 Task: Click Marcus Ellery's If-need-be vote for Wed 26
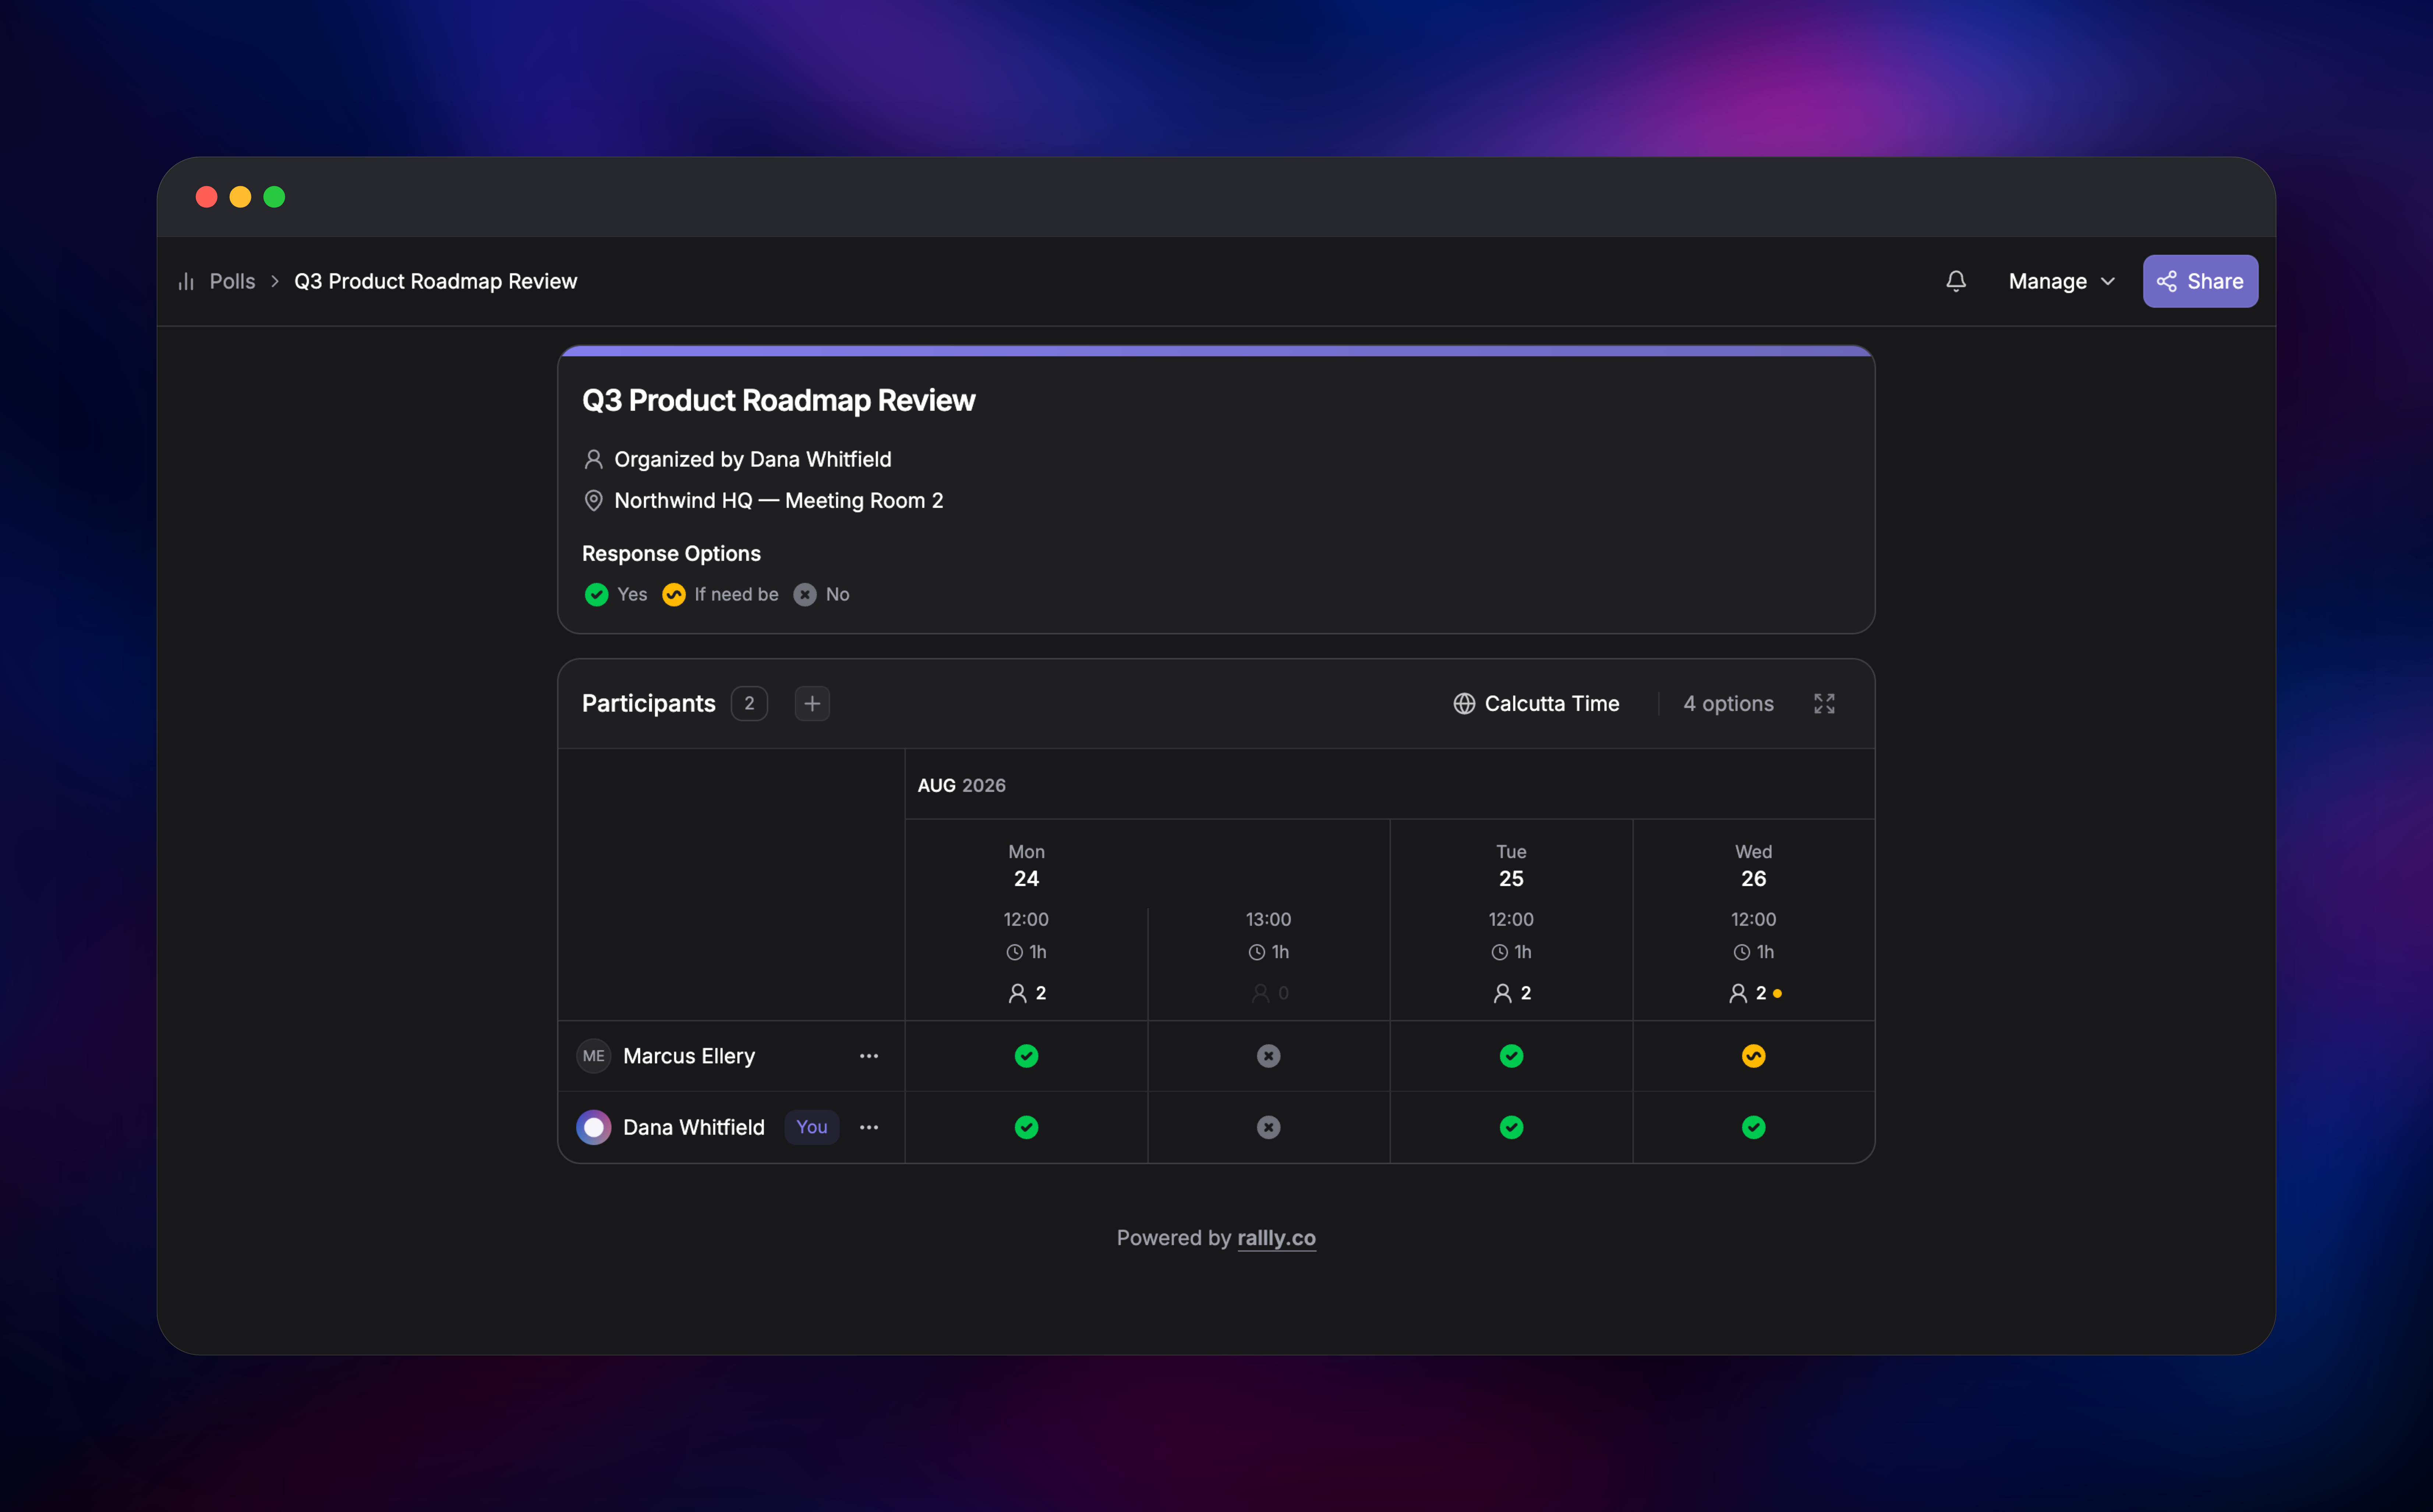point(1754,1056)
